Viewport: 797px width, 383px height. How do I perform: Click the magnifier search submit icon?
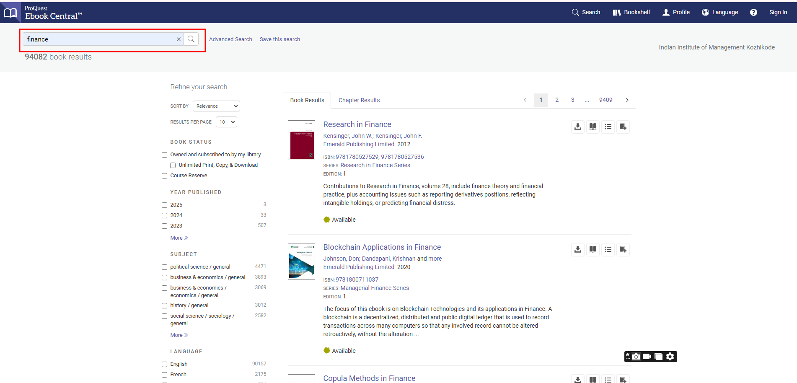(x=191, y=39)
